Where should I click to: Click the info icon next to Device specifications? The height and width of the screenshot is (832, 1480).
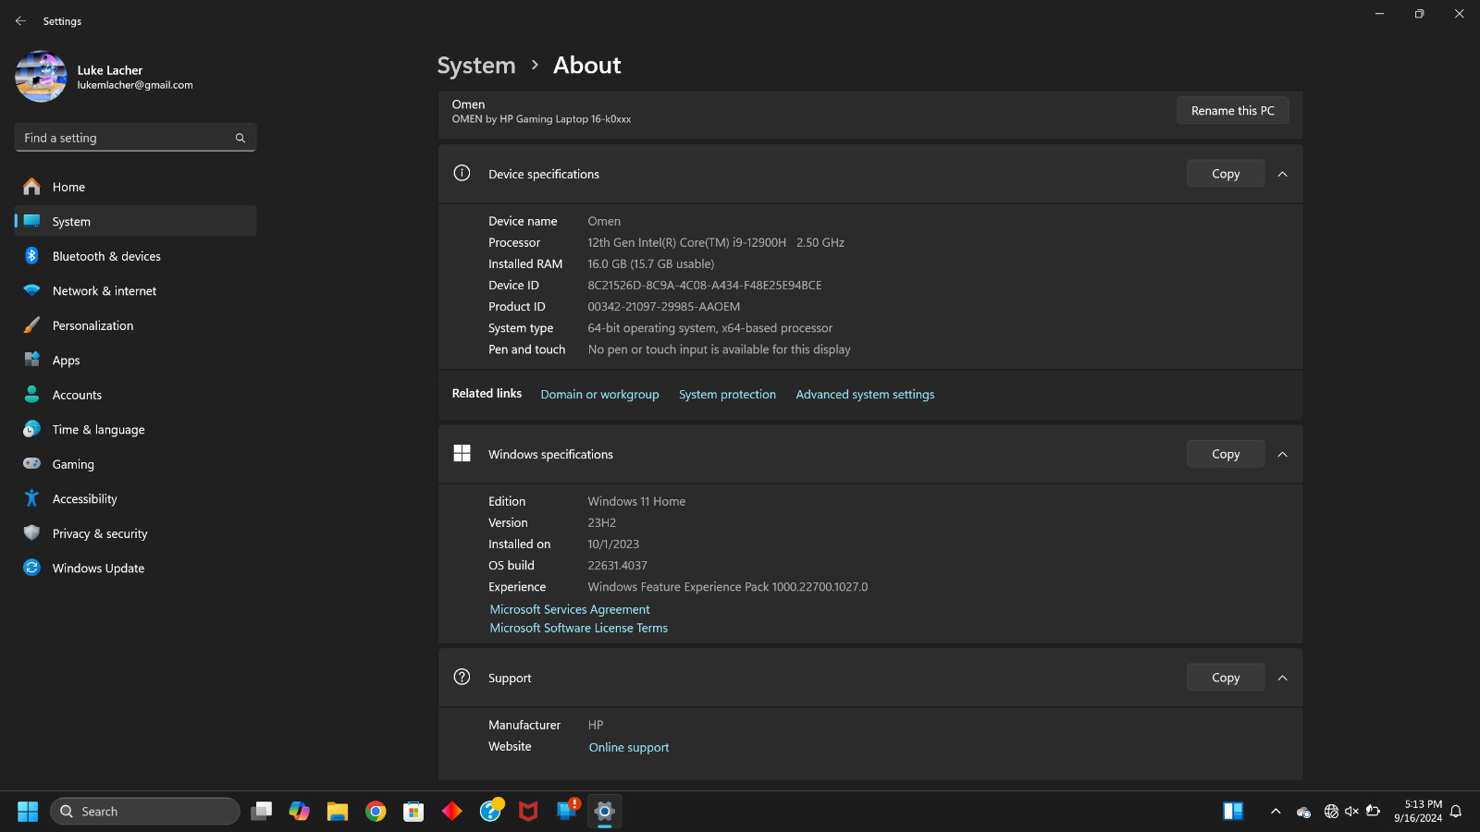(462, 173)
